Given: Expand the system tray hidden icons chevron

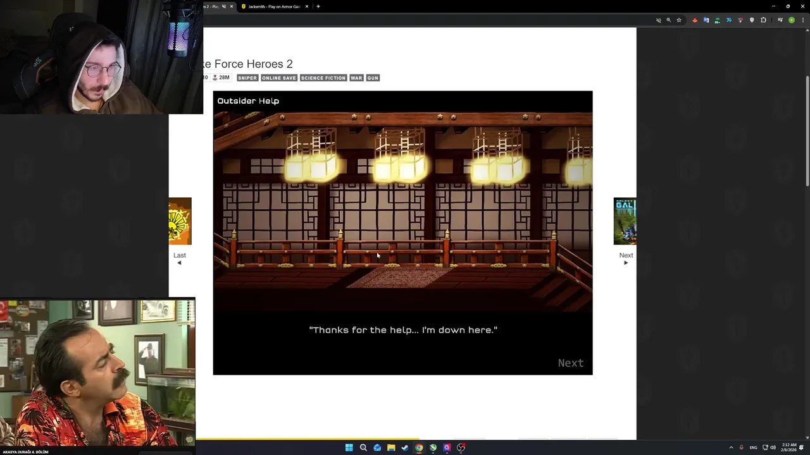Looking at the screenshot, I should [x=731, y=447].
